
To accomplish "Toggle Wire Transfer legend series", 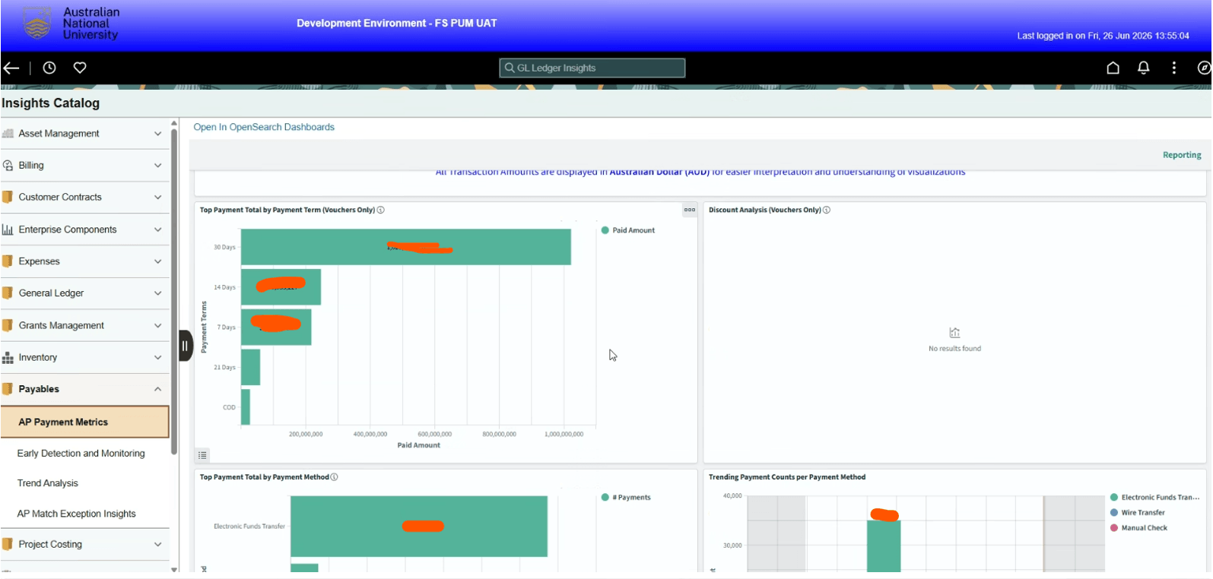I will pos(1138,512).
